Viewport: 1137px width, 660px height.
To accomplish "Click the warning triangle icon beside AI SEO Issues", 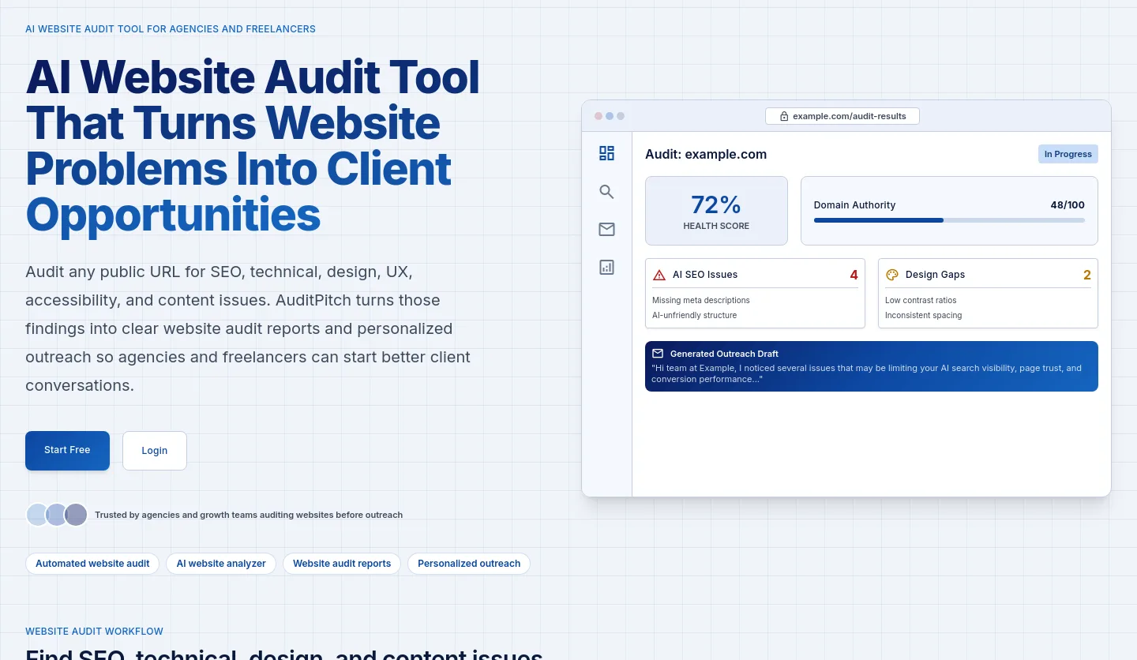I will pyautogui.click(x=659, y=275).
